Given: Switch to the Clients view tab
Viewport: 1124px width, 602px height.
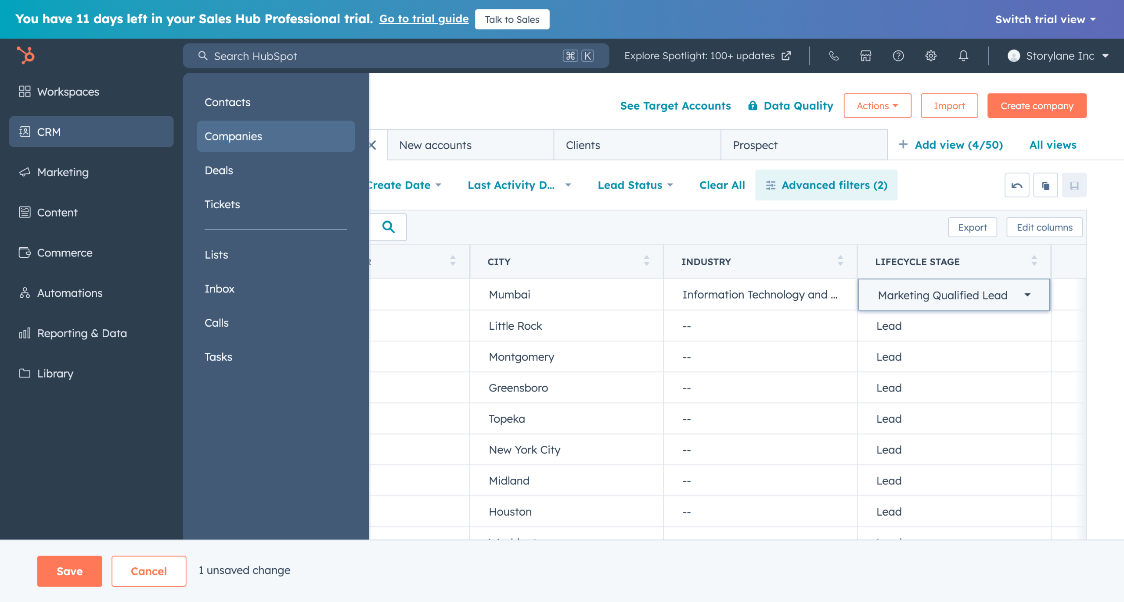Looking at the screenshot, I should coord(637,145).
